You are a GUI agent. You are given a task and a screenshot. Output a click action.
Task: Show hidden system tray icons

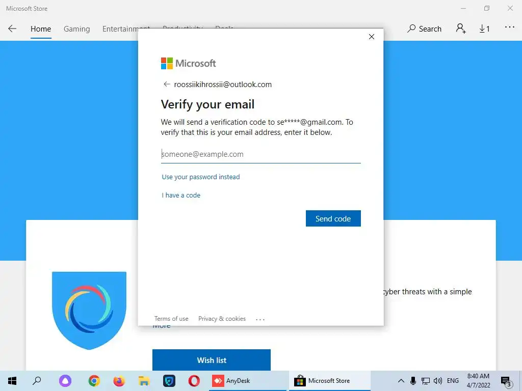tap(401, 381)
